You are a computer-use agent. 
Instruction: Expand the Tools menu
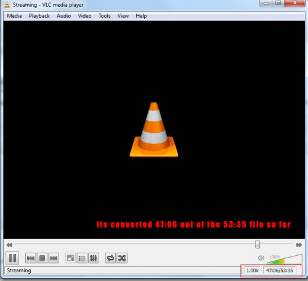point(105,16)
